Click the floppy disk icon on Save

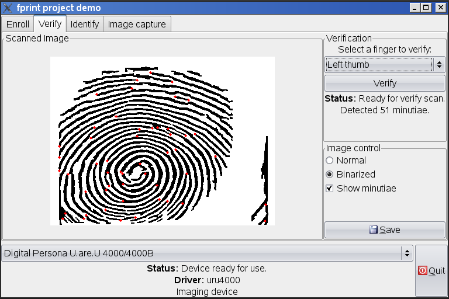click(x=374, y=230)
